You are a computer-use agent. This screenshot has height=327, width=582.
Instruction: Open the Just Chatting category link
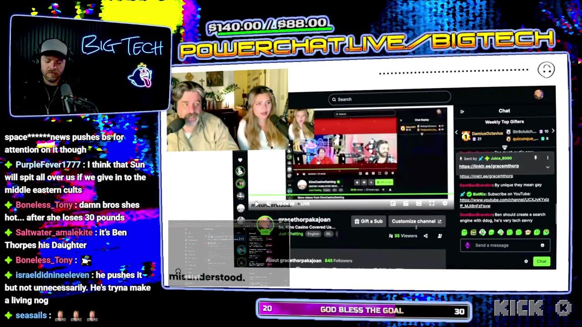point(291,234)
